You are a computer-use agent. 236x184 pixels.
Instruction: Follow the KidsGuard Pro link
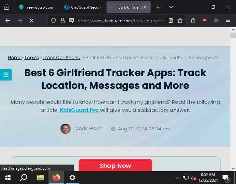(79, 110)
